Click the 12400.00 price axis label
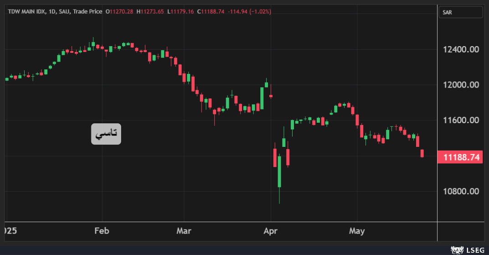Viewport: 489px width, 255px height. 461,49
